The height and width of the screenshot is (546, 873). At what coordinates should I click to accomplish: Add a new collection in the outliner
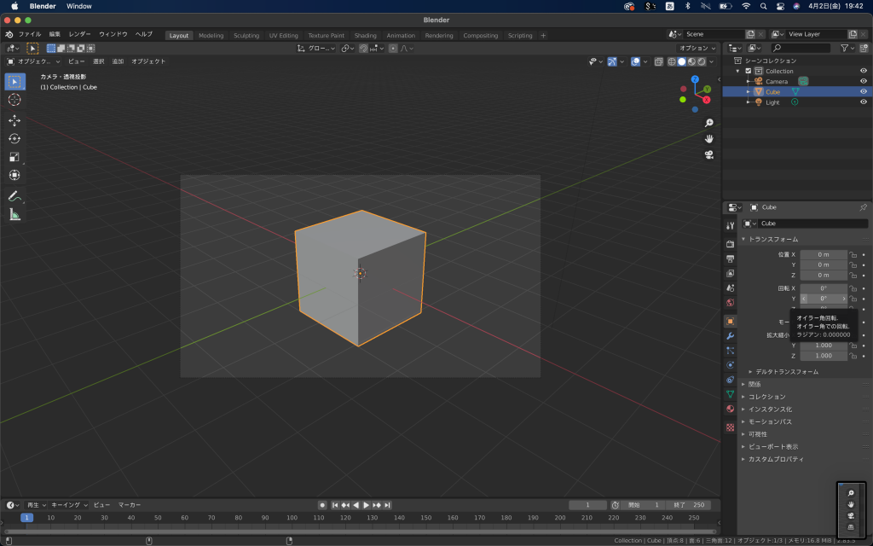(x=864, y=49)
